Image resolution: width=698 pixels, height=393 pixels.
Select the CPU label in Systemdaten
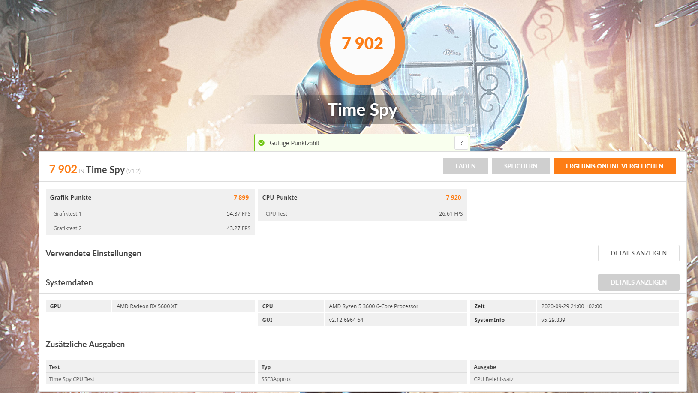(x=291, y=306)
